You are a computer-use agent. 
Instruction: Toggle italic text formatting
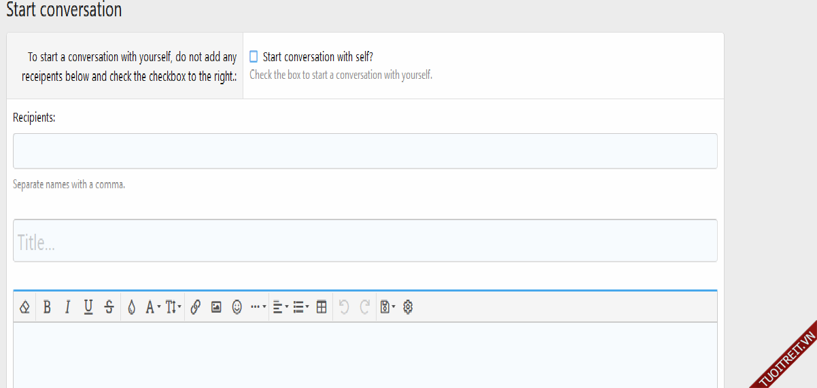pos(67,307)
